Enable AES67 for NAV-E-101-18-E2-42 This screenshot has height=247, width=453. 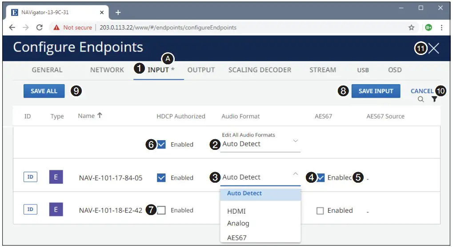tap(320, 211)
